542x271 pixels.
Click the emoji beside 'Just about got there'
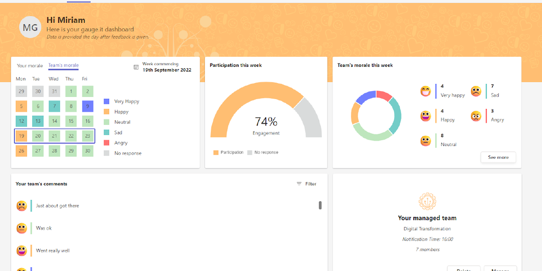tap(22, 206)
